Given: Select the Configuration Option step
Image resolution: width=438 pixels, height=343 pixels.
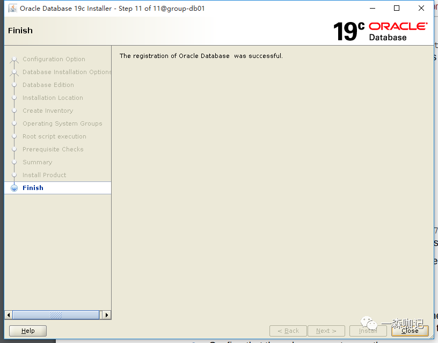Looking at the screenshot, I should point(54,59).
